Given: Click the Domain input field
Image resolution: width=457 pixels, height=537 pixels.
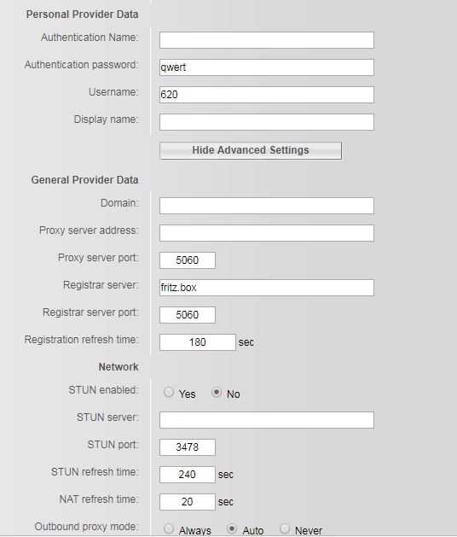Looking at the screenshot, I should (x=267, y=206).
